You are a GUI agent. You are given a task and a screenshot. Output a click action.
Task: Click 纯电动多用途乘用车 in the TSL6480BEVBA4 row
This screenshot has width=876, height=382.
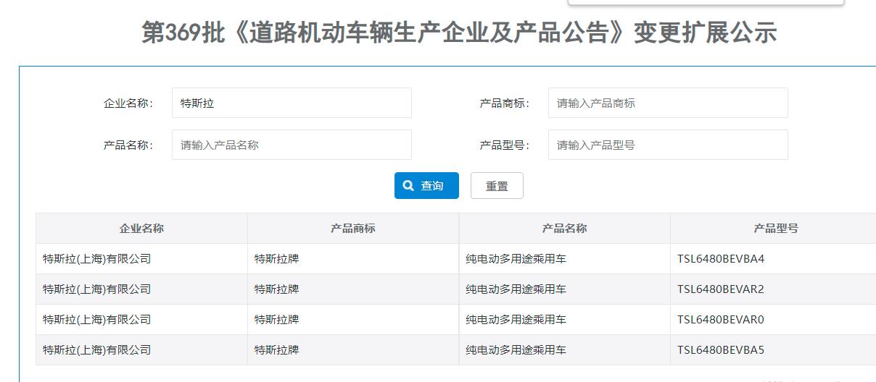tap(516, 259)
